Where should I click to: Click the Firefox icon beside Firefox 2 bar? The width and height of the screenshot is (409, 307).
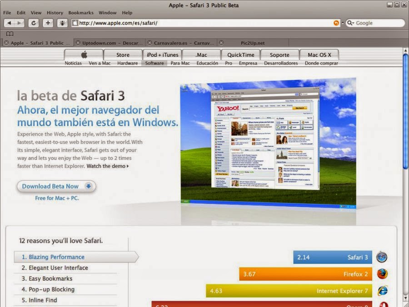click(382, 274)
